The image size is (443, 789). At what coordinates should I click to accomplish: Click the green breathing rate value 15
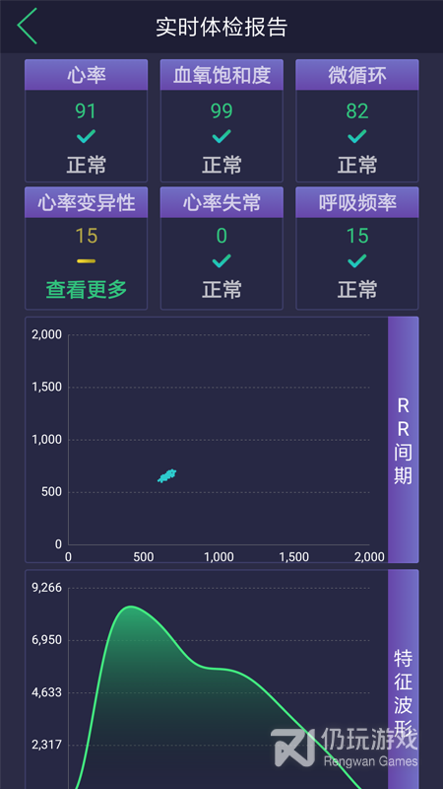[x=357, y=236]
